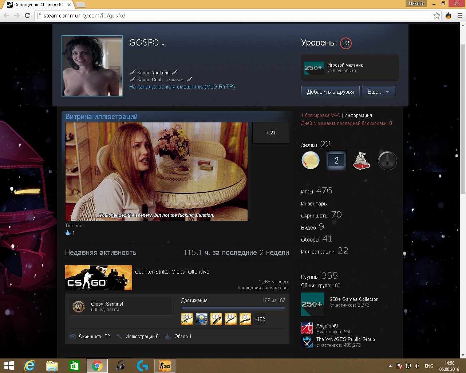
Task: Open Значки 22 link
Action: 316,145
